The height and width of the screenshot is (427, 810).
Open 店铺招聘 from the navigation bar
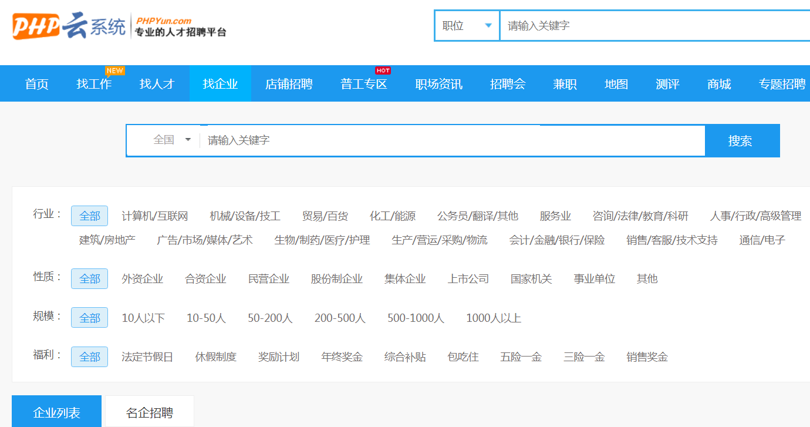point(288,83)
